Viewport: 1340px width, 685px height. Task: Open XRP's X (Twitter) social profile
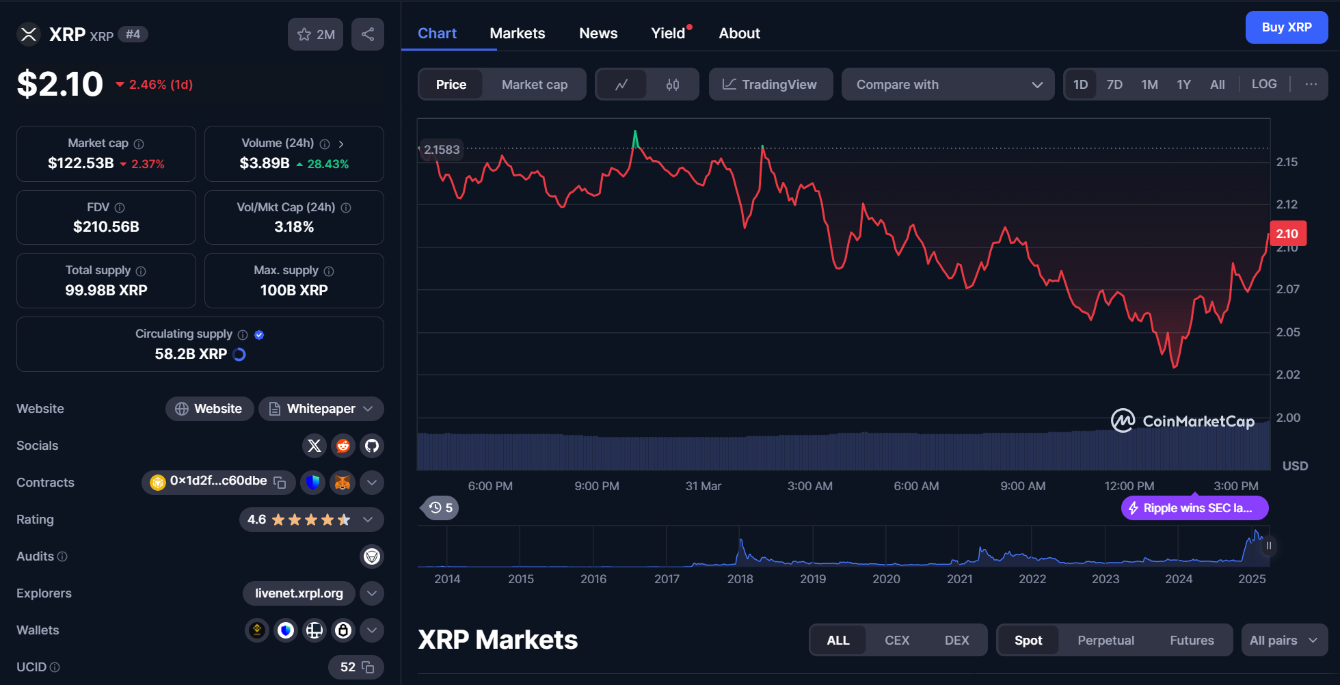click(314, 446)
